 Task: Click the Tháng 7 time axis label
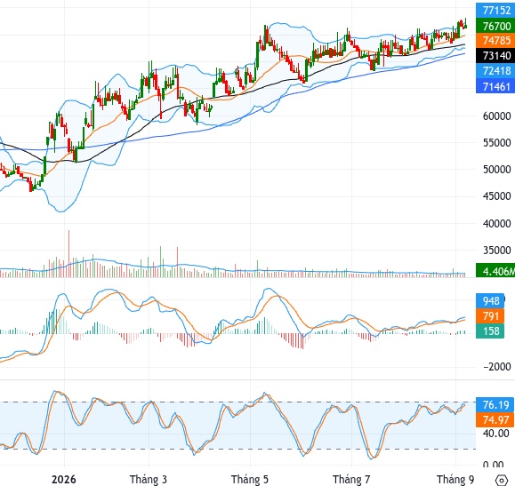point(351,480)
